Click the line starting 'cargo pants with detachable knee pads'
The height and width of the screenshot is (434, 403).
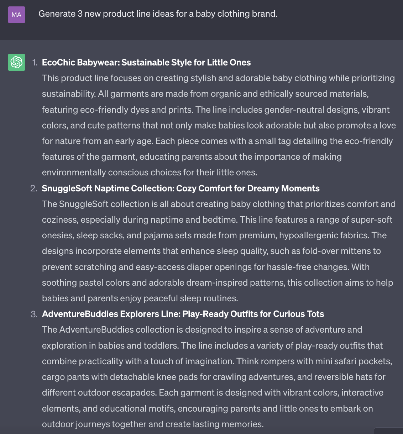point(213,377)
